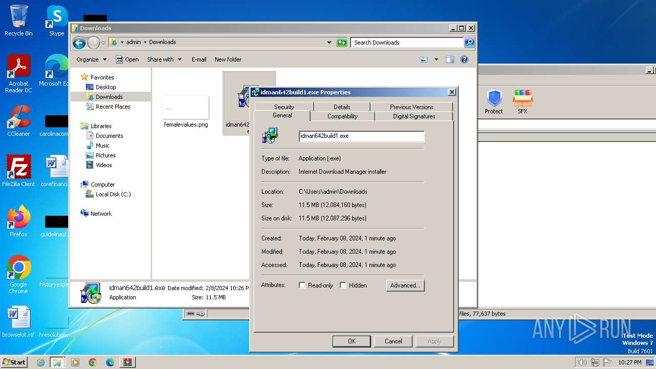656x369 pixels.
Task: Click Open in Explorer toolbar
Action: click(x=127, y=59)
